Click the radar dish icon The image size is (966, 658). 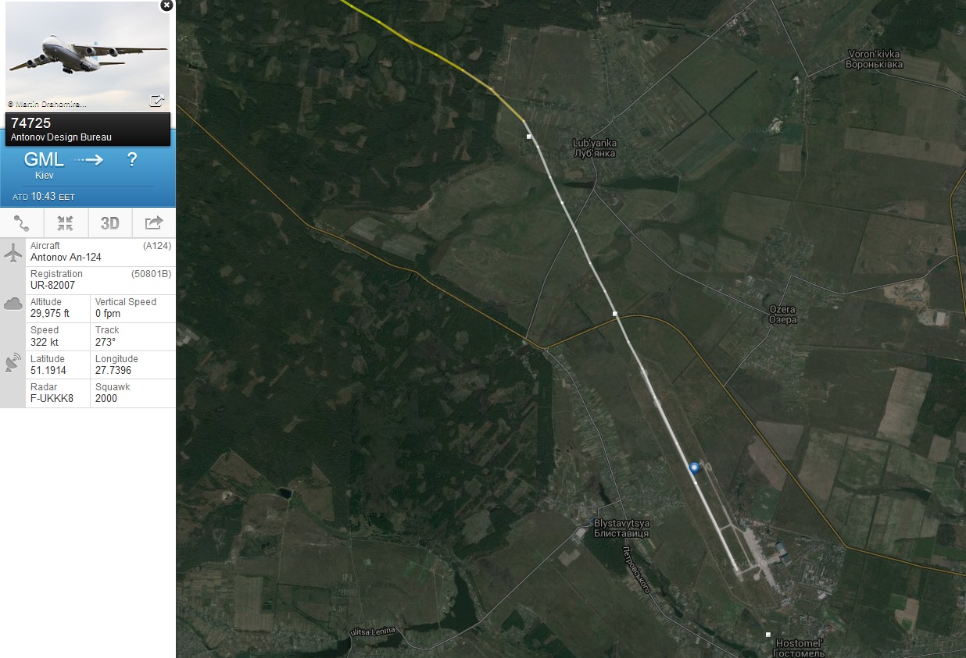(13, 362)
